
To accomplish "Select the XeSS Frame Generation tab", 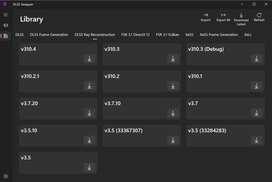I will point(219,35).
